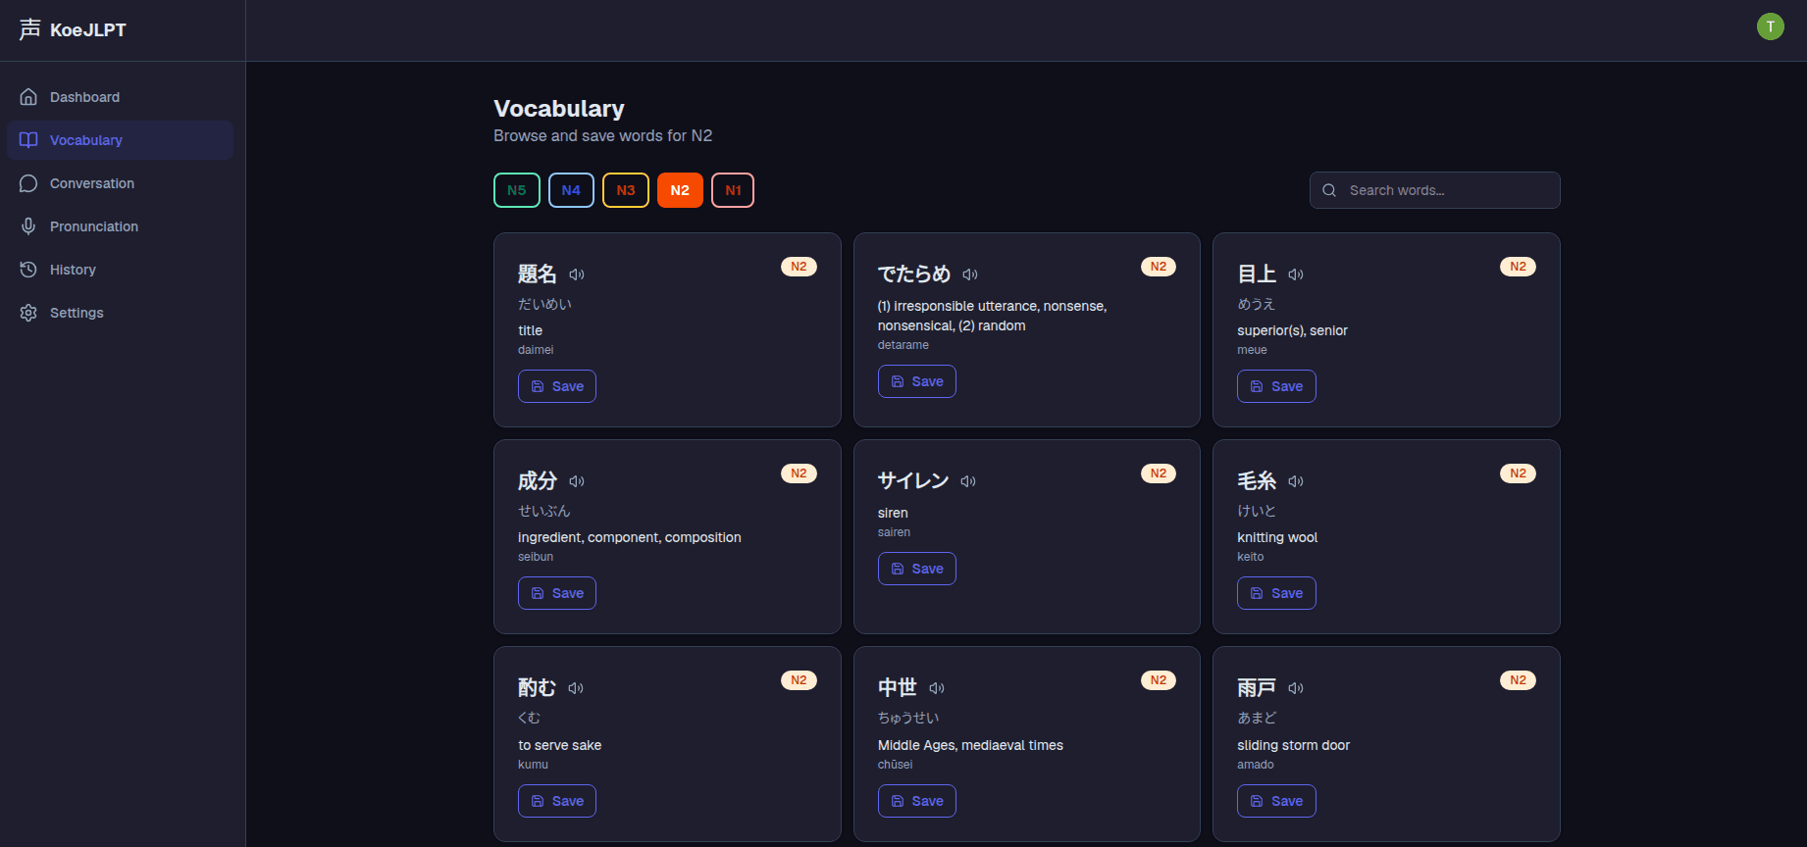Click the meaning 'to serve sake'

pos(560,745)
